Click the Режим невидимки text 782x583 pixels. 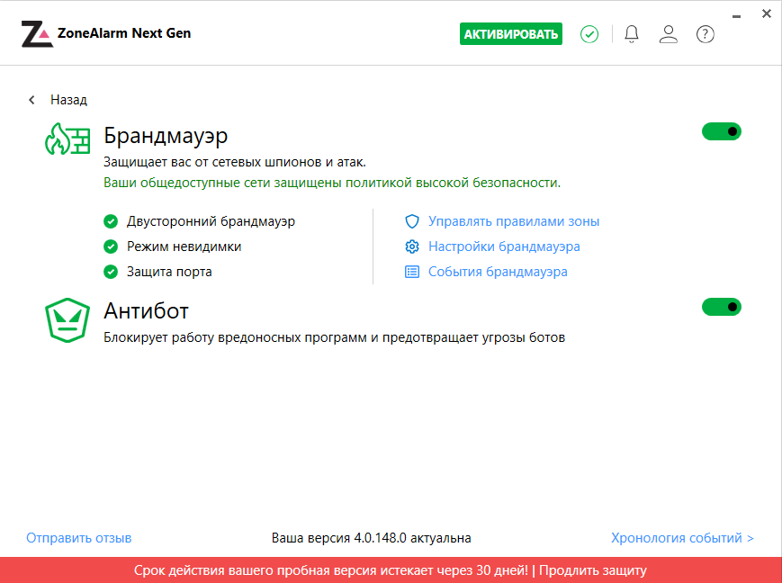(184, 247)
